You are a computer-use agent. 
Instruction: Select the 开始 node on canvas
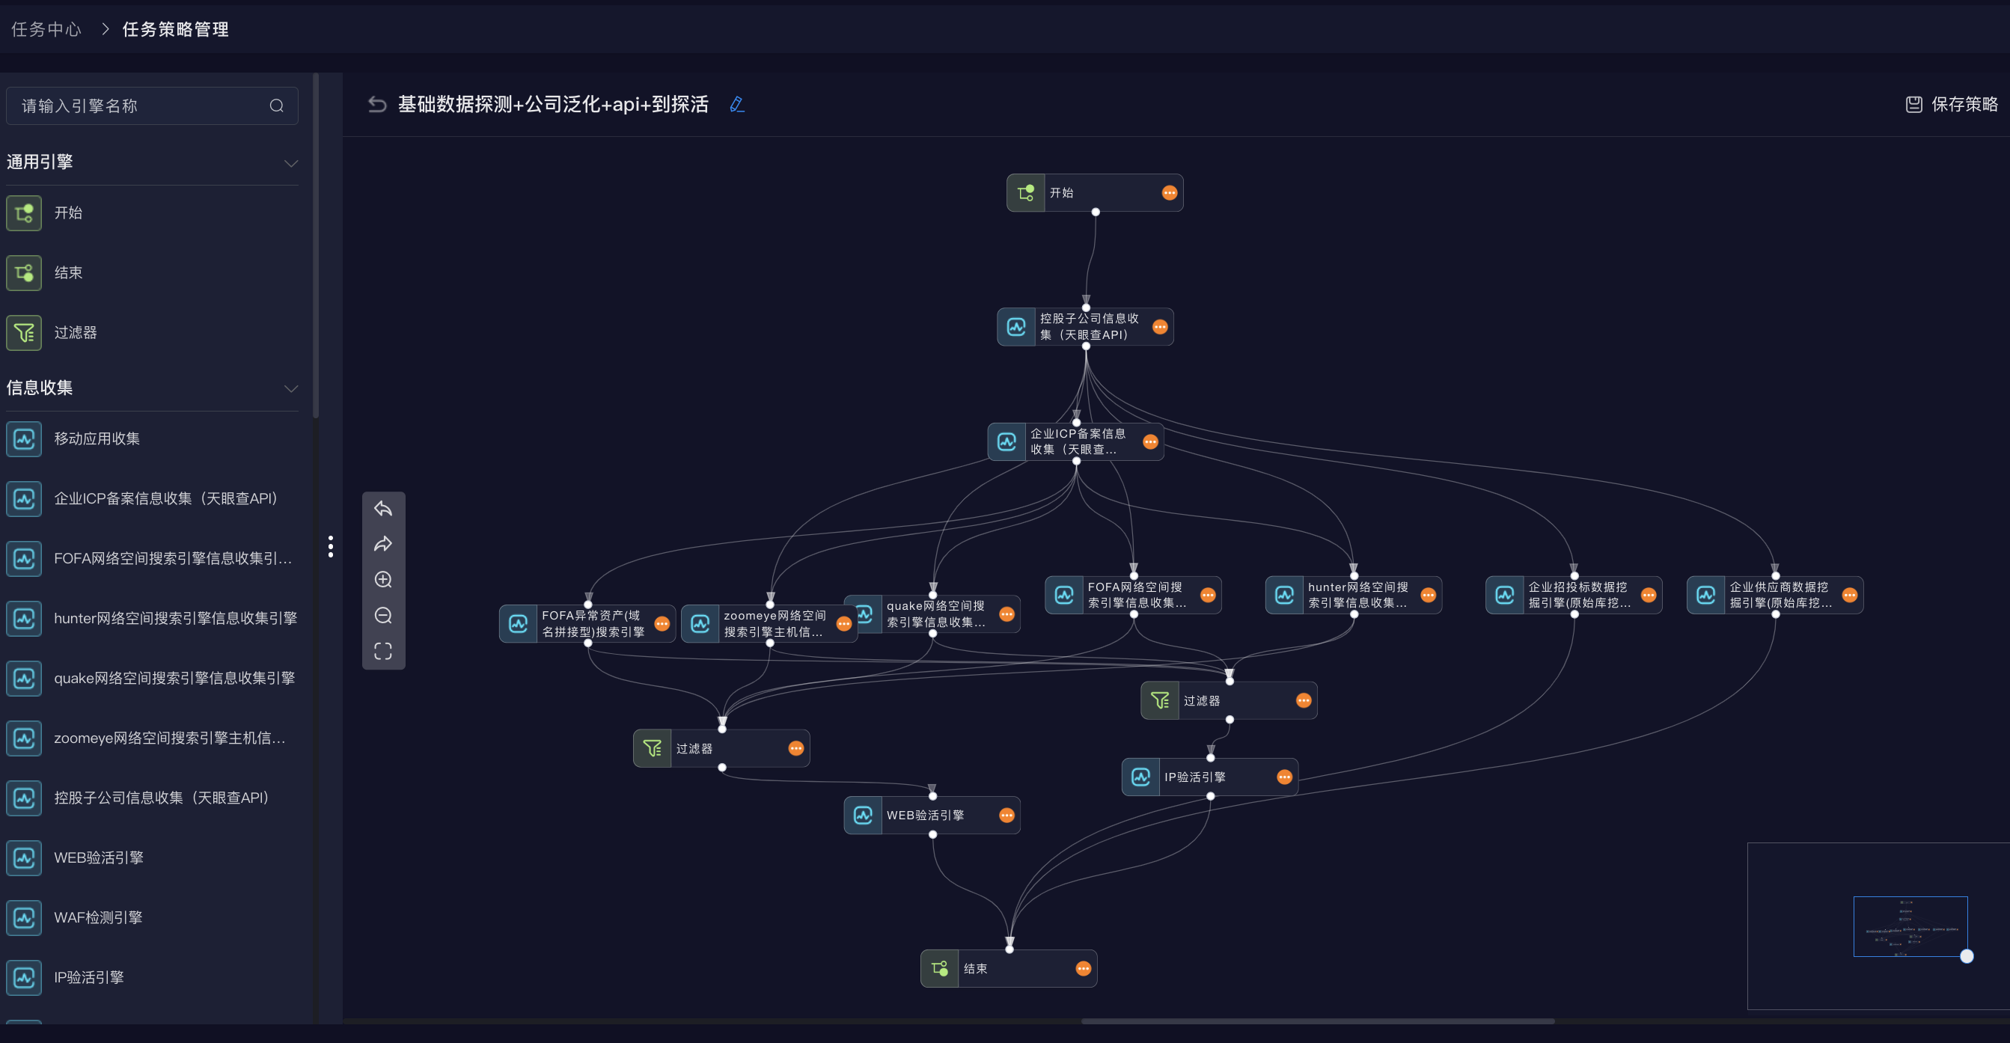point(1095,193)
